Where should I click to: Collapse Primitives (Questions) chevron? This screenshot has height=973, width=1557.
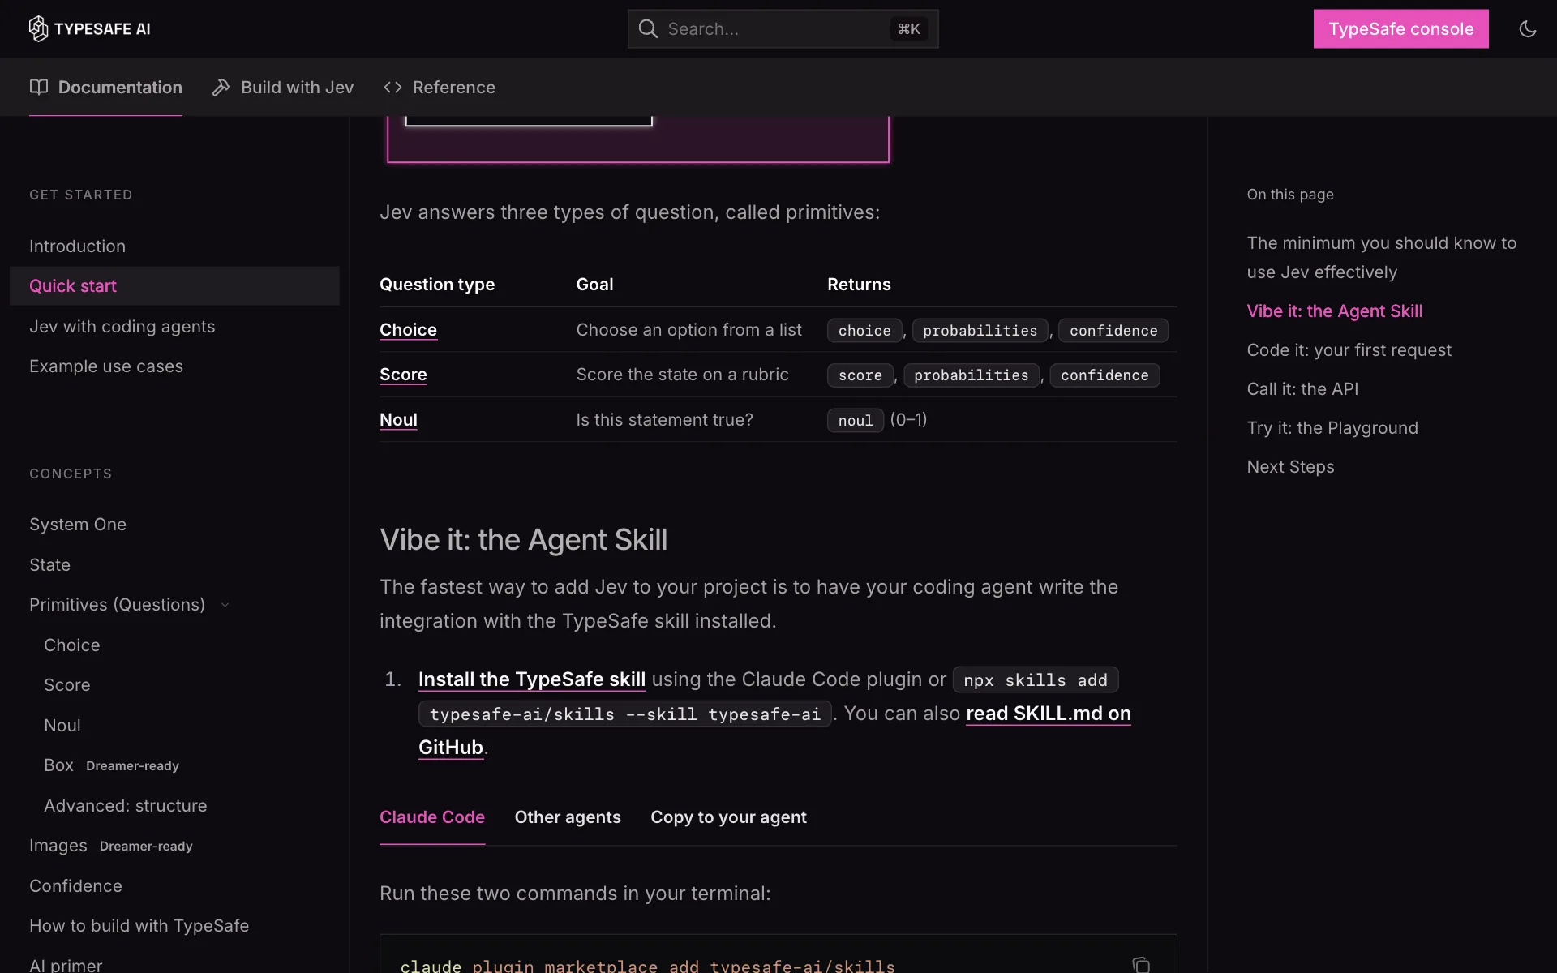coord(225,605)
